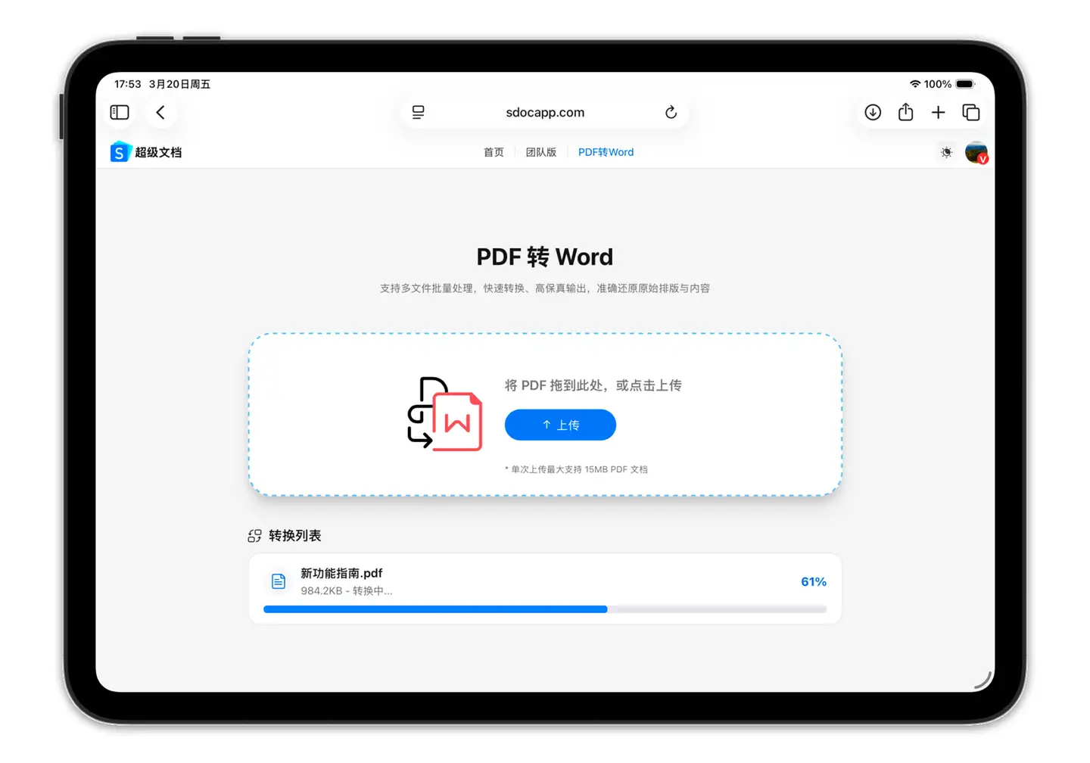Reload the page with the refresh icon
This screenshot has height=763, width=1090.
coord(671,112)
